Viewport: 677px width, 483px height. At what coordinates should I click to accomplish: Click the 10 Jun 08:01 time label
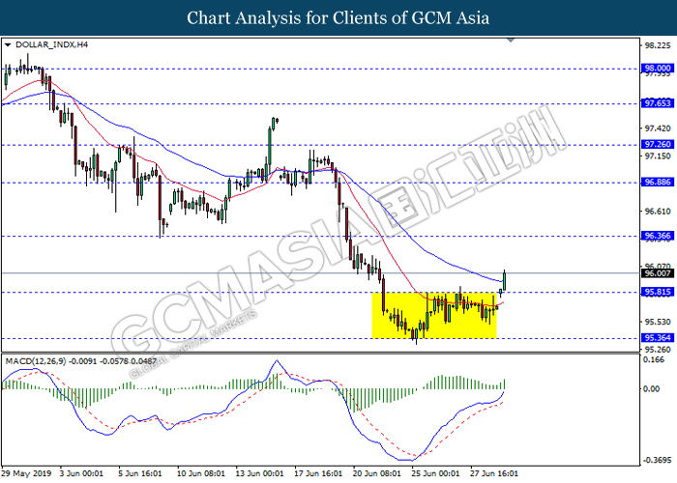tap(201, 473)
